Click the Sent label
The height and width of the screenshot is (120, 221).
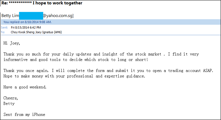pos(4,27)
